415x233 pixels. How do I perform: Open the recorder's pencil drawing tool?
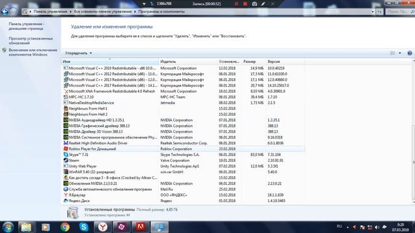pos(263,4)
